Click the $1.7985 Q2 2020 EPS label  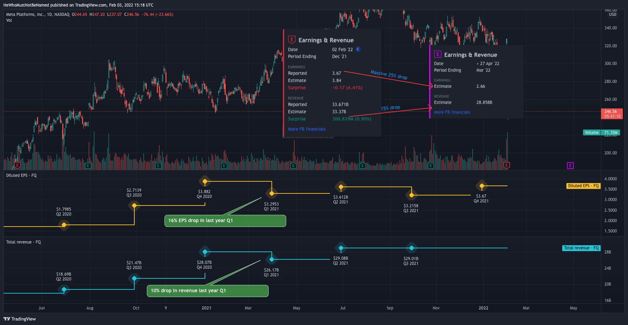pyautogui.click(x=64, y=212)
